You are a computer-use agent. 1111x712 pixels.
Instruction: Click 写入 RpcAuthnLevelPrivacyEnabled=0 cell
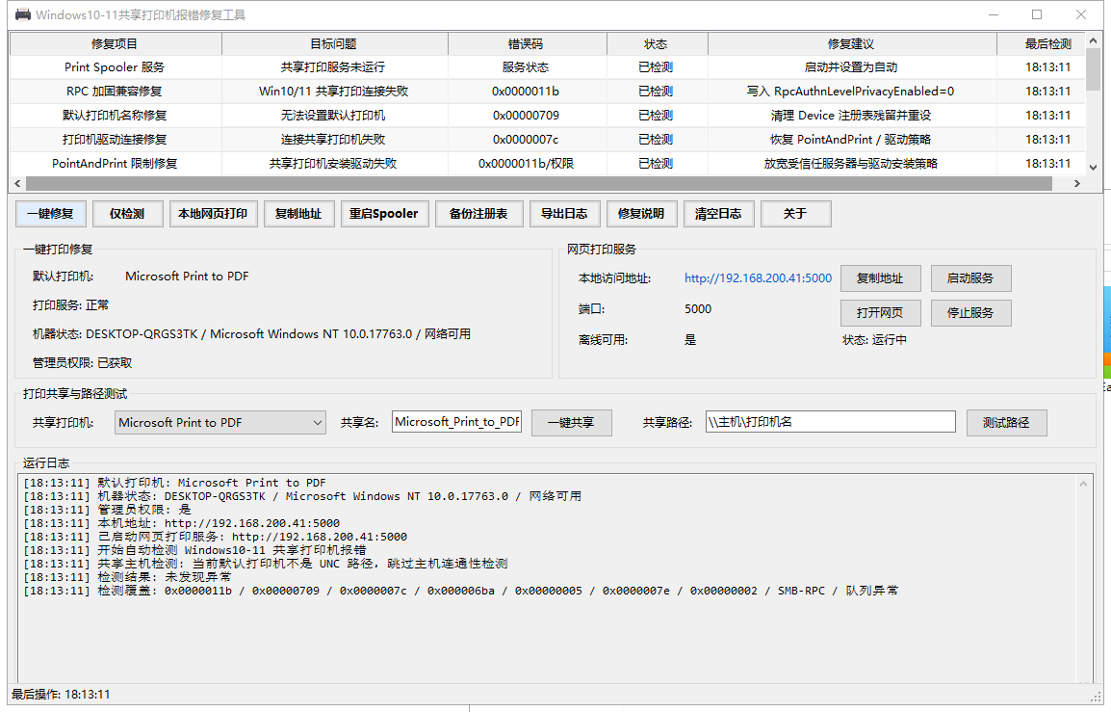[851, 92]
